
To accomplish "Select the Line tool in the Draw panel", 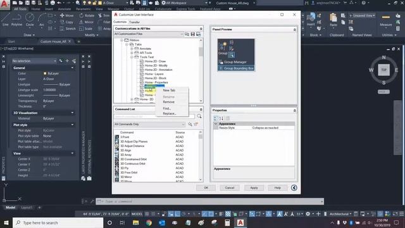I will click(x=6, y=20).
